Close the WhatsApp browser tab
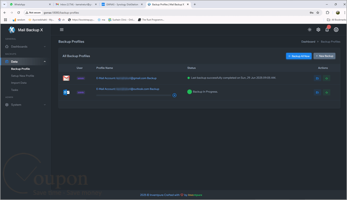Screen dimensions: 347x200 pyautogui.click(x=50, y=5)
